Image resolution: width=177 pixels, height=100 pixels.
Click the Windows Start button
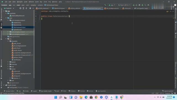(56, 97)
